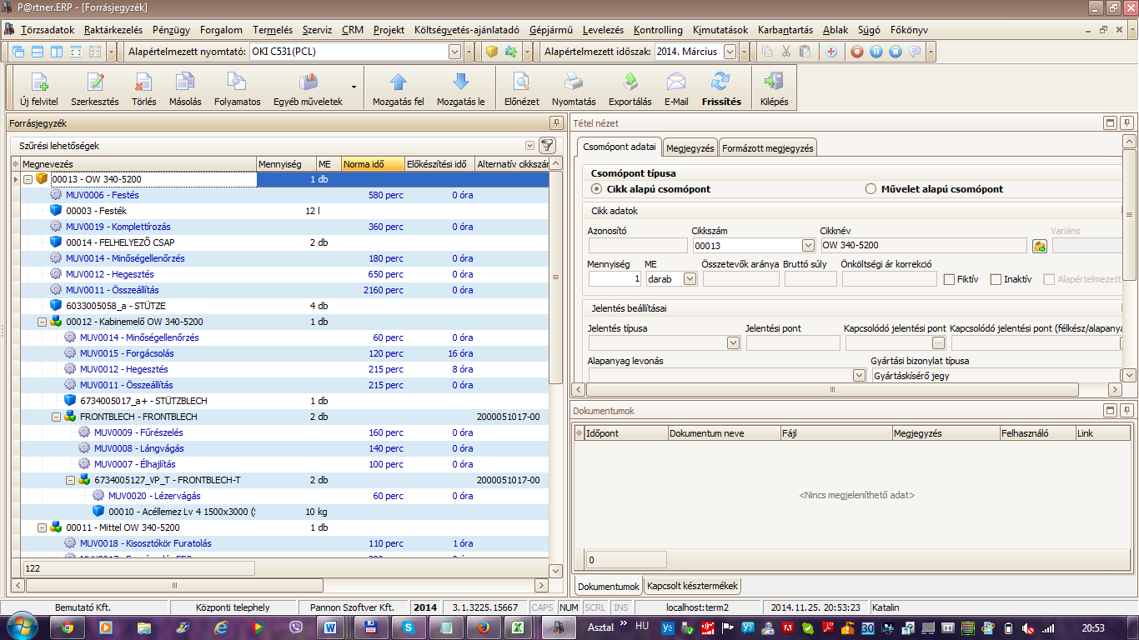Switch to the Megjegyzés tab

[x=690, y=147]
